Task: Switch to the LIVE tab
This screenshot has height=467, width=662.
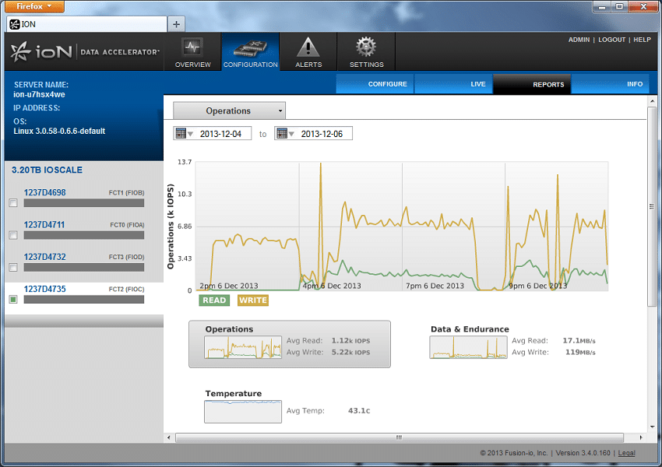Action: click(453, 84)
